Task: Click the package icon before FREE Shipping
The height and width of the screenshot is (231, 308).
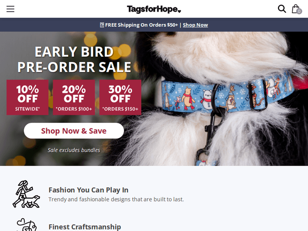Action: pyautogui.click(x=102, y=25)
